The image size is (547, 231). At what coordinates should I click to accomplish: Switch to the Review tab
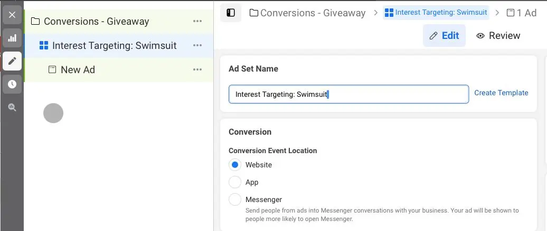[498, 36]
